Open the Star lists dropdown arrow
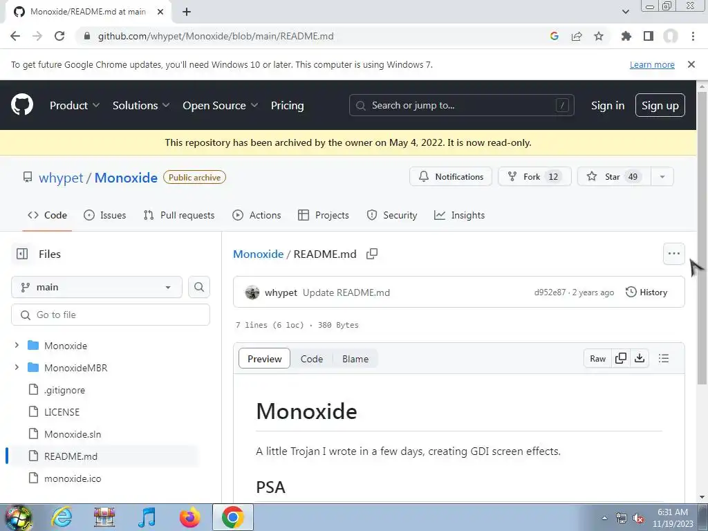708x531 pixels. [662, 176]
